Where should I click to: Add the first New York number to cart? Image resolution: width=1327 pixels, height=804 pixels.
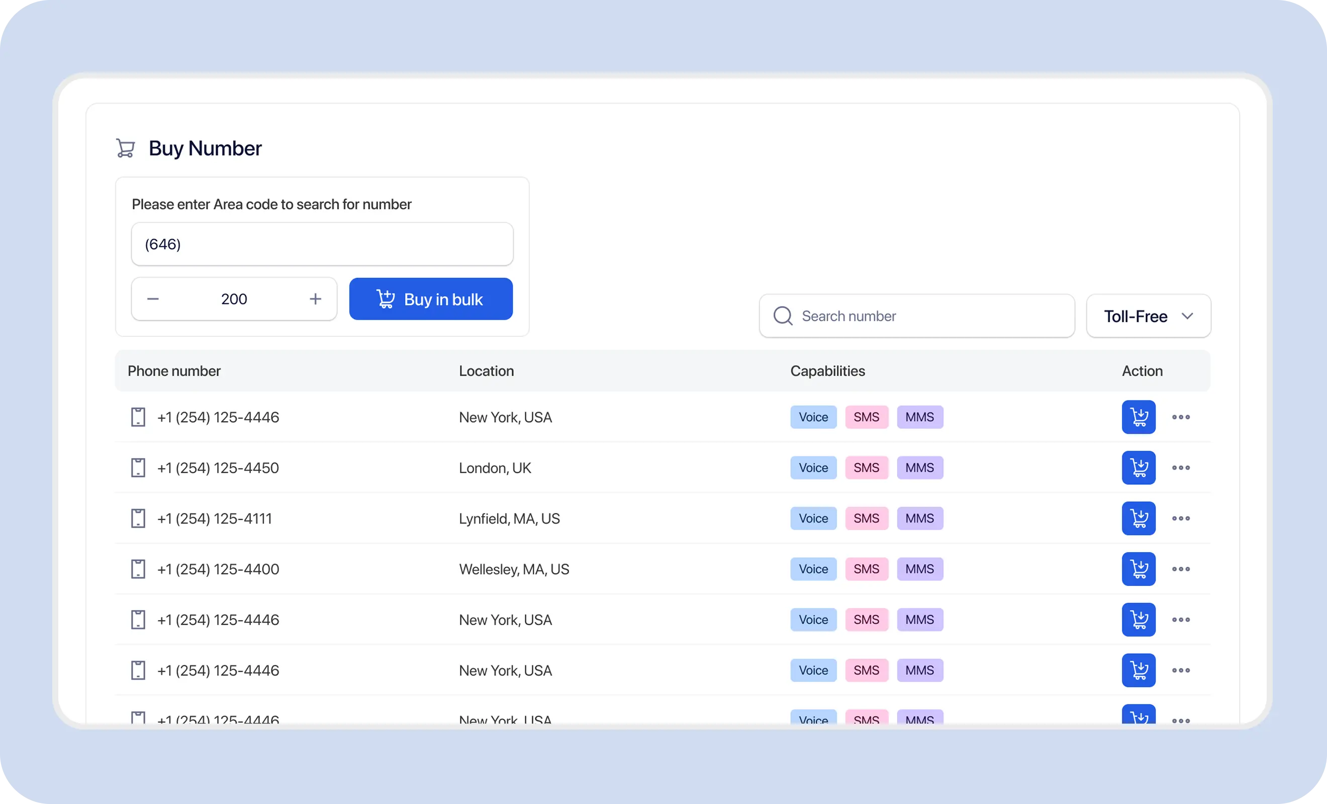point(1138,417)
